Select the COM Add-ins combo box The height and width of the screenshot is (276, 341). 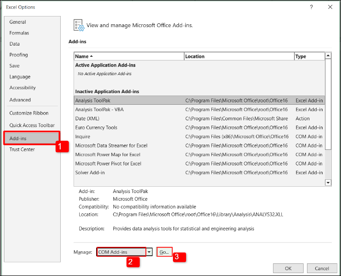coord(121,252)
